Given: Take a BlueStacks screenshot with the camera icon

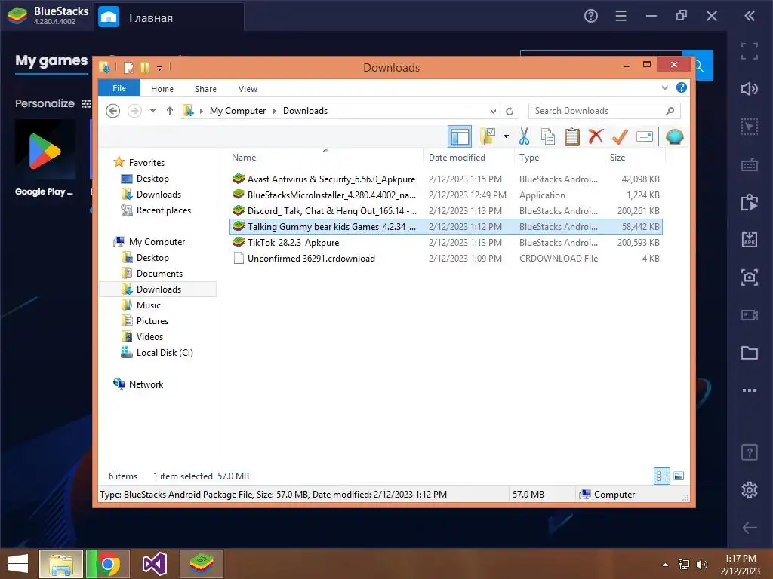Looking at the screenshot, I should (750, 277).
